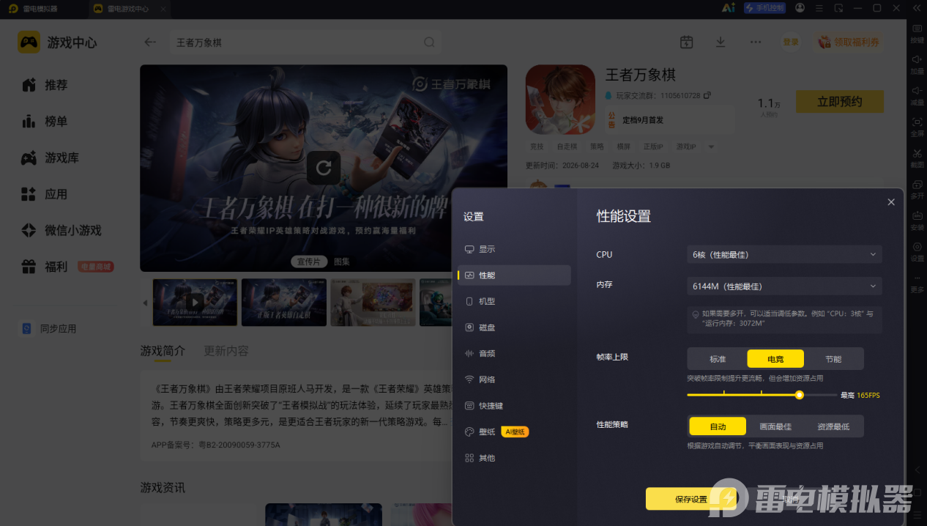This screenshot has height=526, width=927.
Task: Click the three-dot more options icon
Action: point(756,42)
